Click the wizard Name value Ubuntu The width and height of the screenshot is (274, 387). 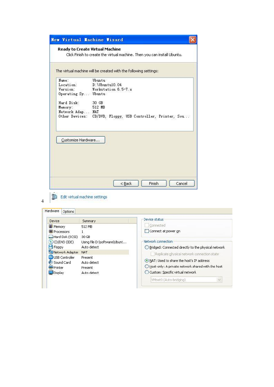click(x=99, y=80)
